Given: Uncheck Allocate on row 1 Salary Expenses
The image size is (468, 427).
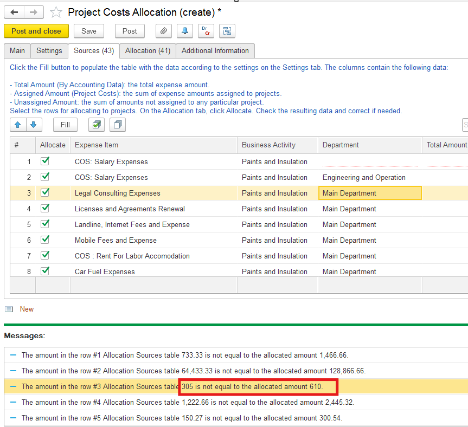Looking at the screenshot, I should click(x=46, y=161).
